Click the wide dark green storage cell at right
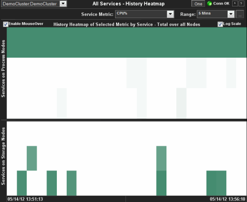Screen dimensions: 247x202 [x=216, y=183]
